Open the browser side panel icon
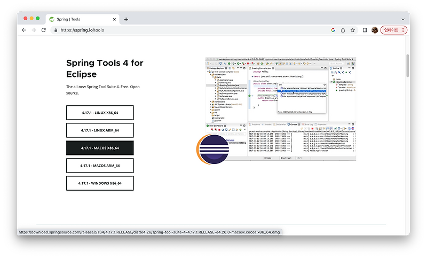The image size is (427, 258). [365, 30]
